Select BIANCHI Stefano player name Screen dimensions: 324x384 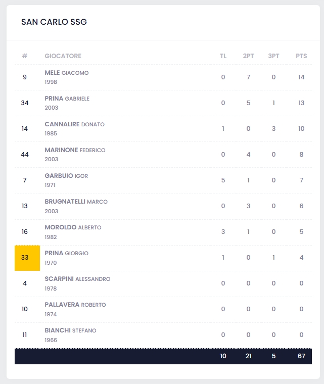[70, 330]
